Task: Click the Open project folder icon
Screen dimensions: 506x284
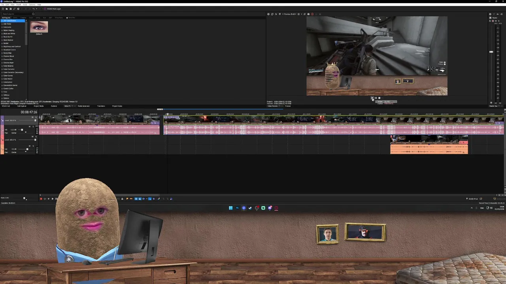Action: pos(7,9)
